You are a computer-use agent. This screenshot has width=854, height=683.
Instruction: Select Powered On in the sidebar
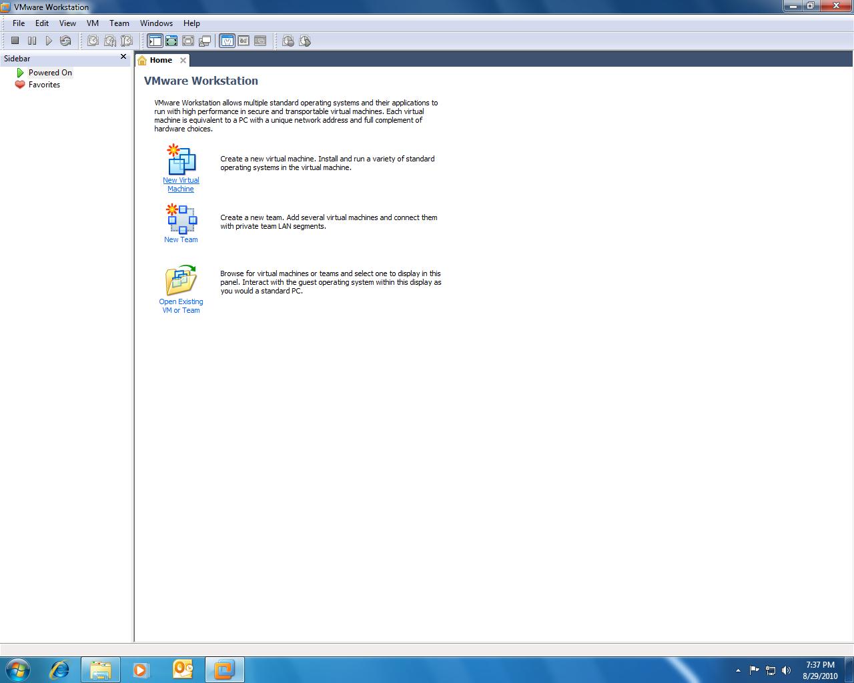coord(50,73)
